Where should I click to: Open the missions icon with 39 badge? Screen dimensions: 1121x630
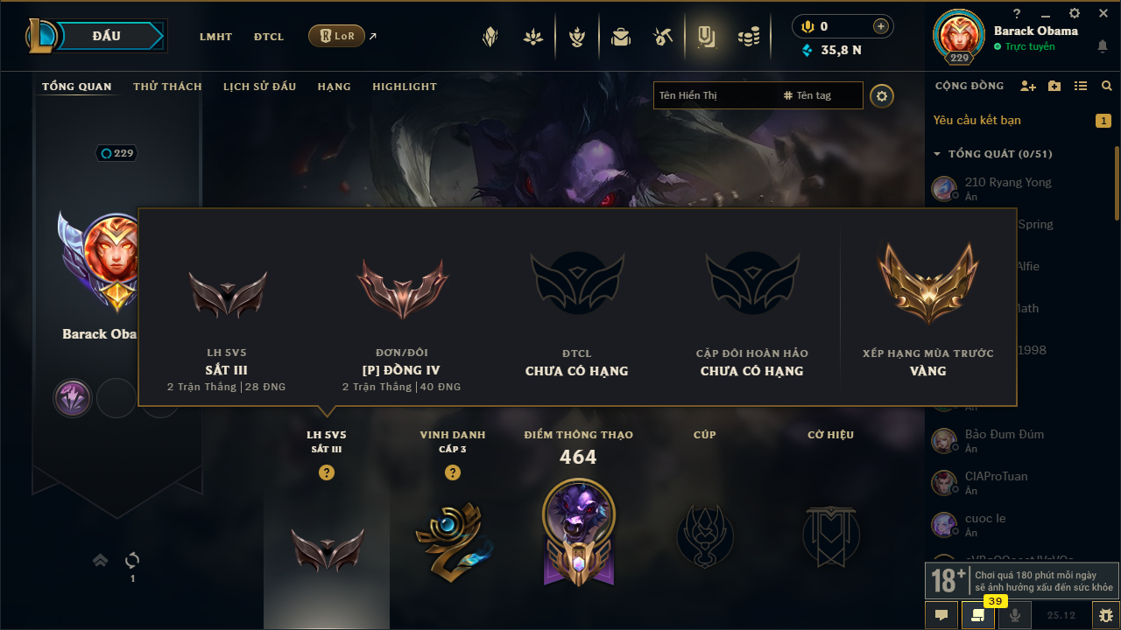click(x=978, y=615)
